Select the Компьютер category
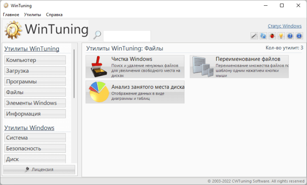Image resolution: width=307 pixels, height=185 pixels. coord(35,60)
